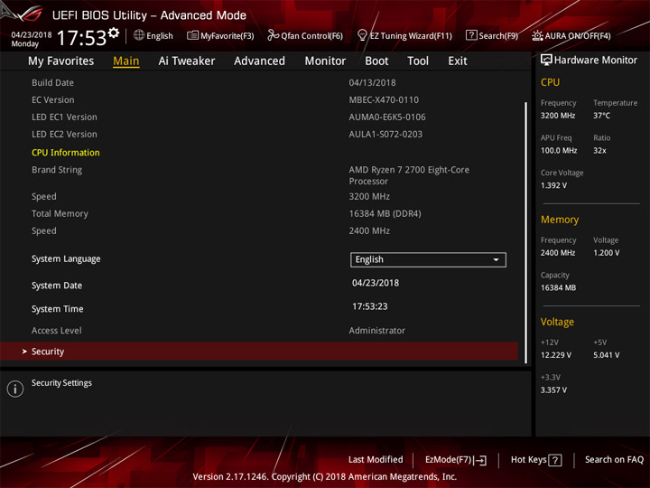Click memory voltage value 1.200 V

[606, 253]
